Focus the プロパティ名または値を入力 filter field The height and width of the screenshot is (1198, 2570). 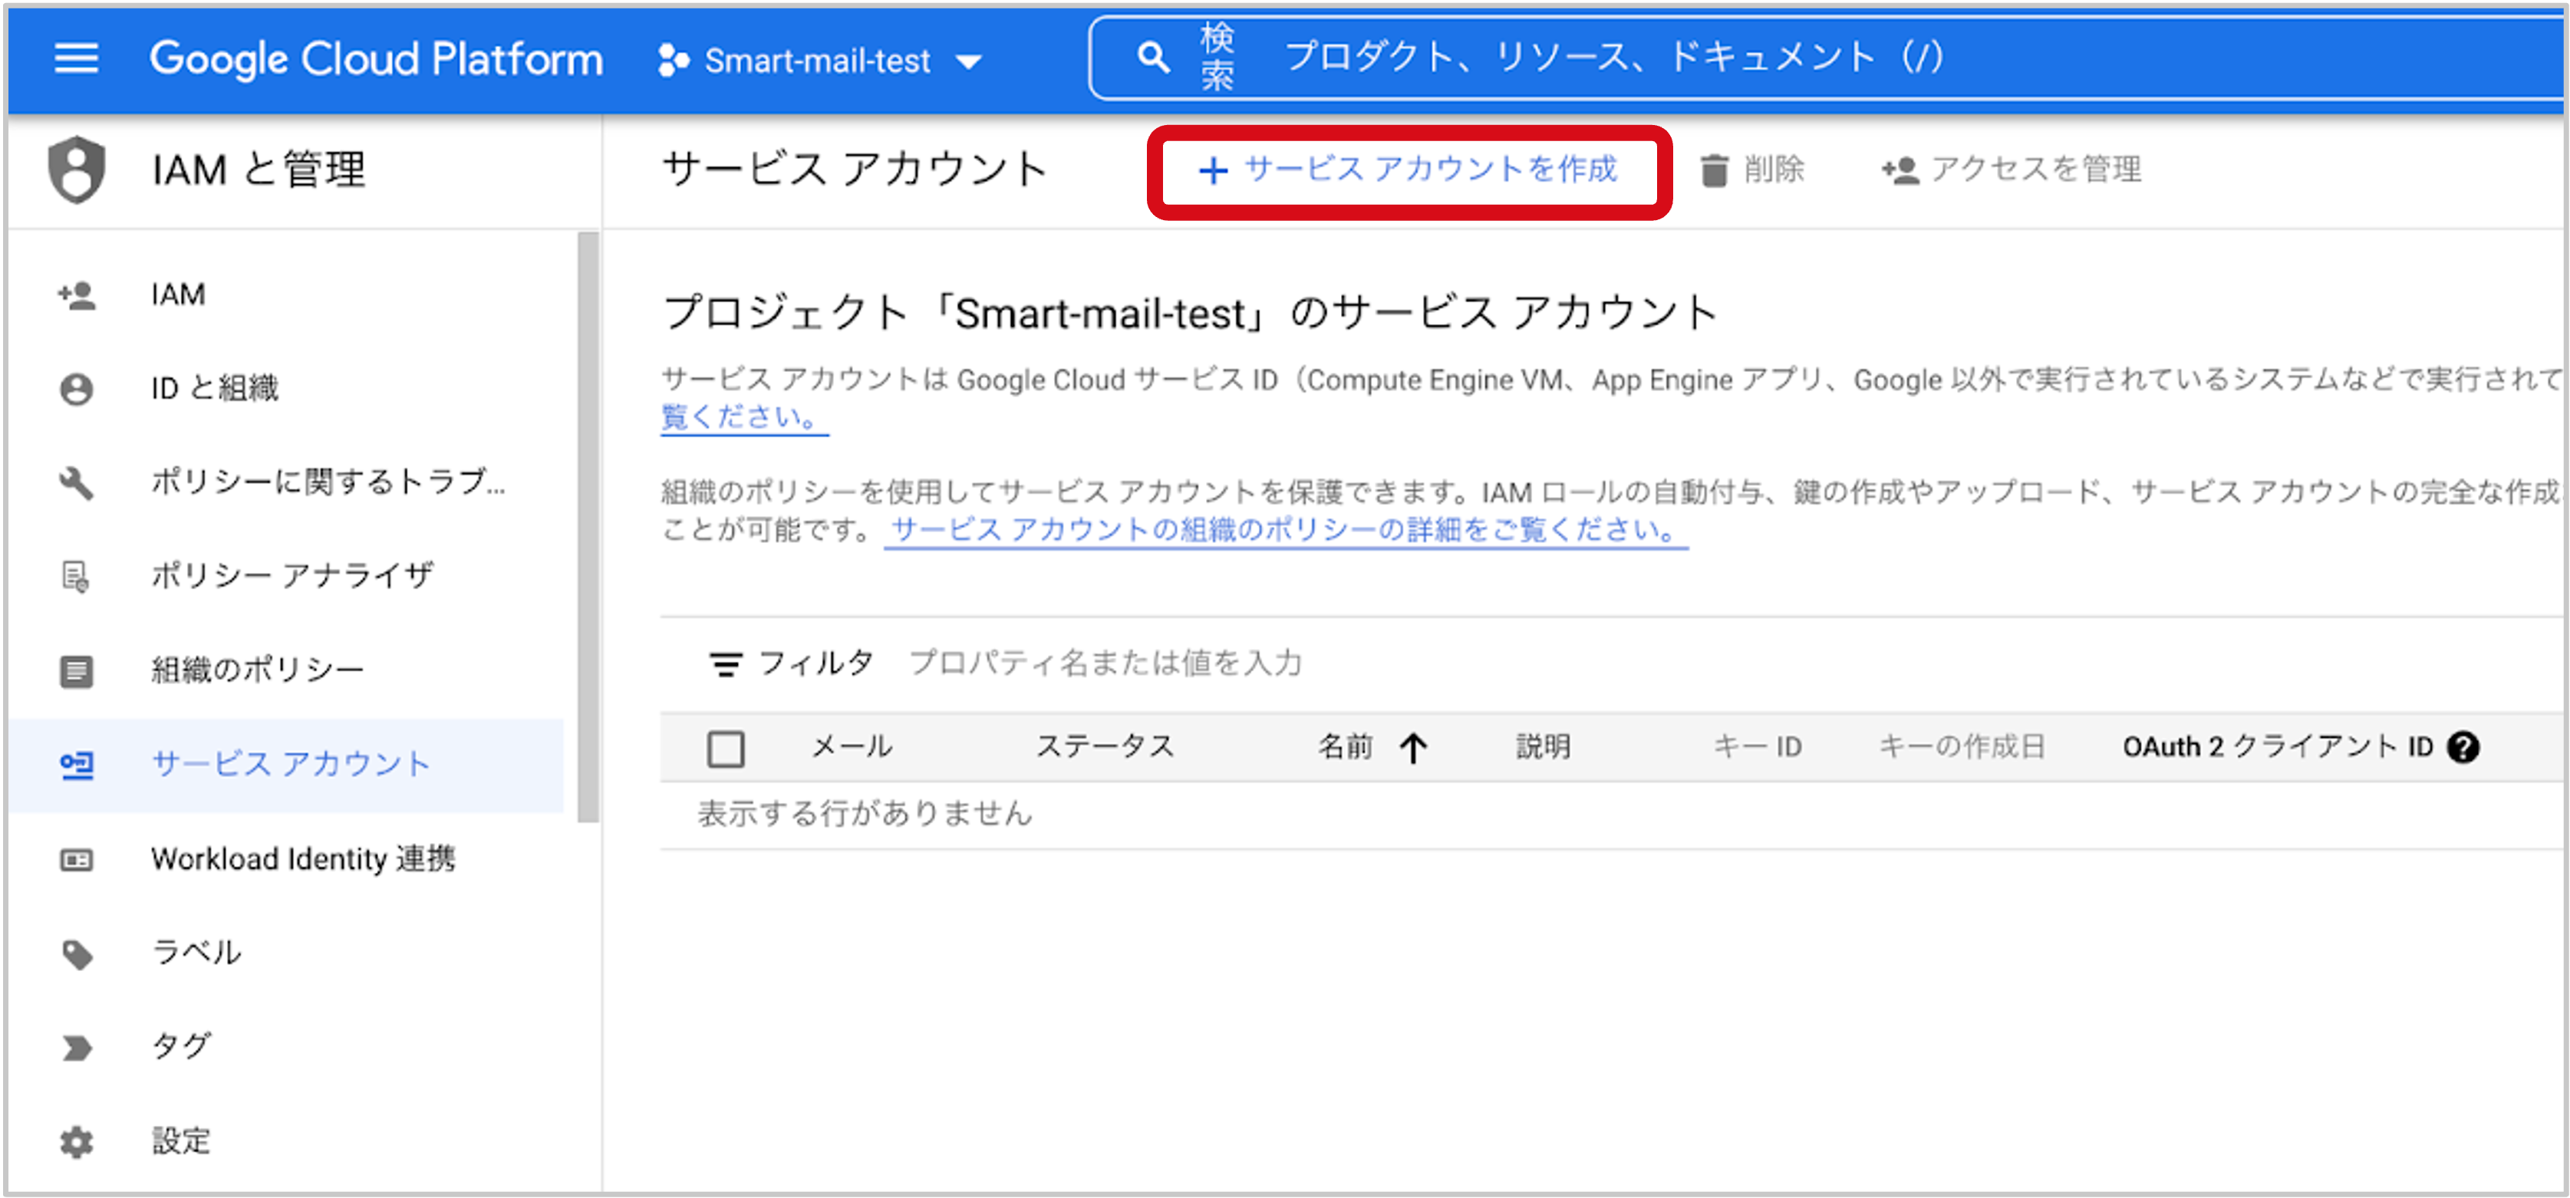(1105, 663)
